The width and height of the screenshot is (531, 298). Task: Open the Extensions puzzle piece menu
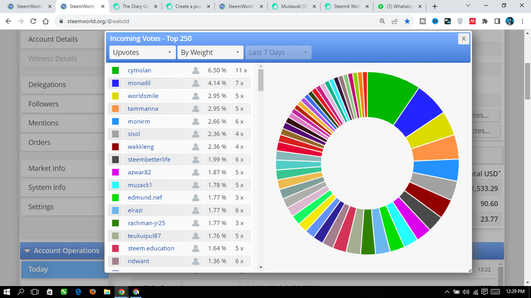click(x=485, y=21)
